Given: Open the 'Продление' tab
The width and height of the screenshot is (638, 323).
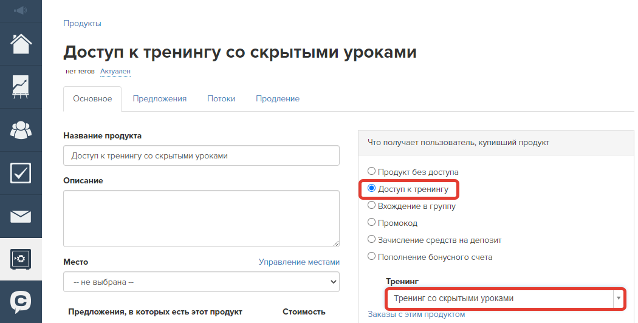Looking at the screenshot, I should 277,98.
